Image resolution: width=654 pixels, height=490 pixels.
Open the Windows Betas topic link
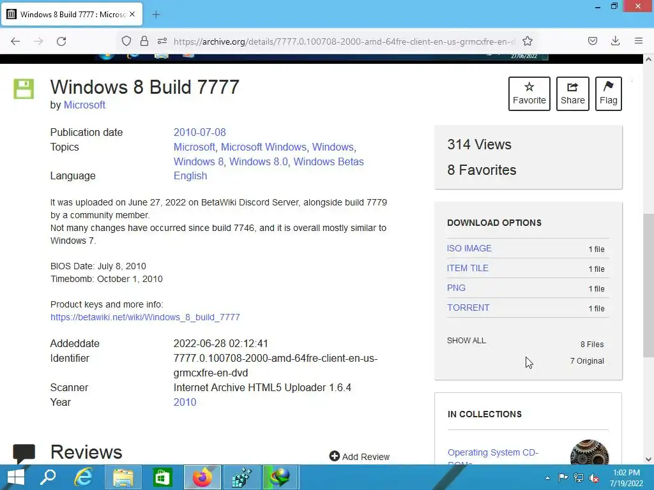tap(329, 161)
